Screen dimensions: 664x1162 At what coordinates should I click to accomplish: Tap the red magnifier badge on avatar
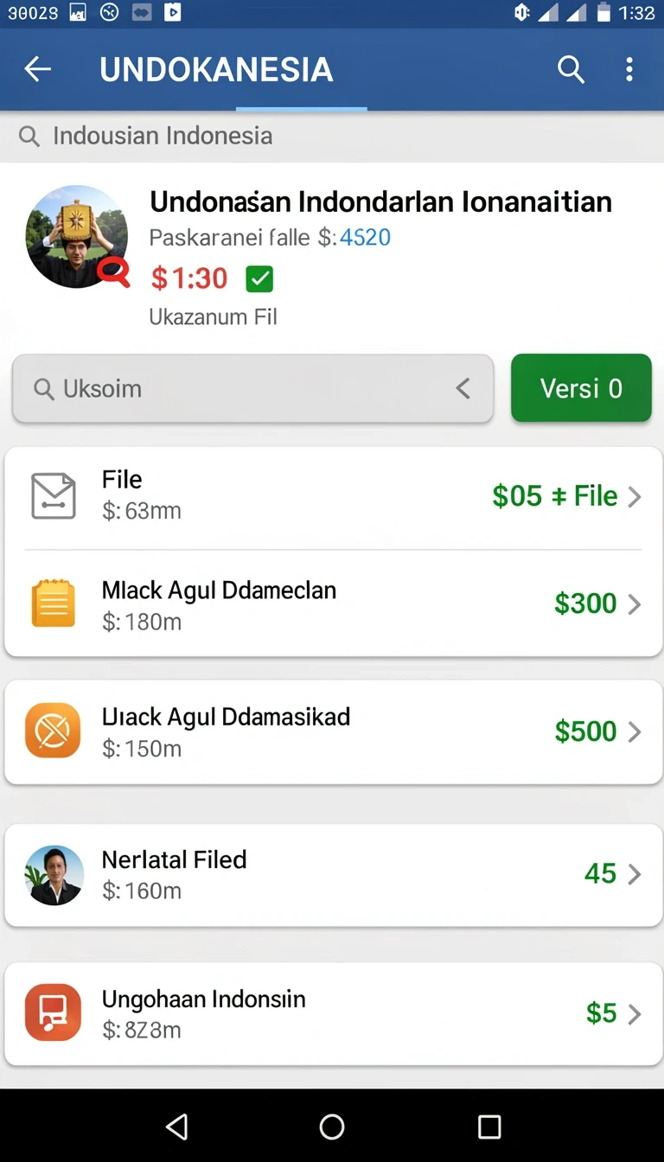[113, 272]
